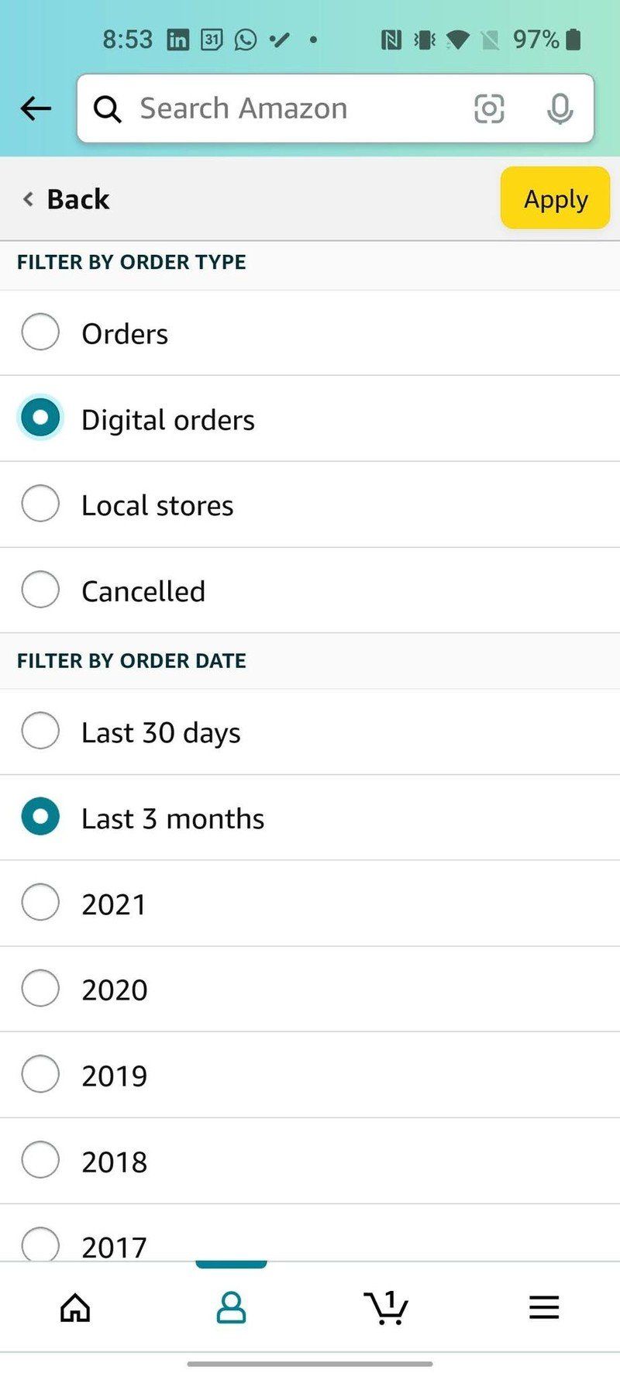Select the 2018 order date option
Image resolution: width=620 pixels, height=1377 pixels.
pyautogui.click(x=40, y=1160)
